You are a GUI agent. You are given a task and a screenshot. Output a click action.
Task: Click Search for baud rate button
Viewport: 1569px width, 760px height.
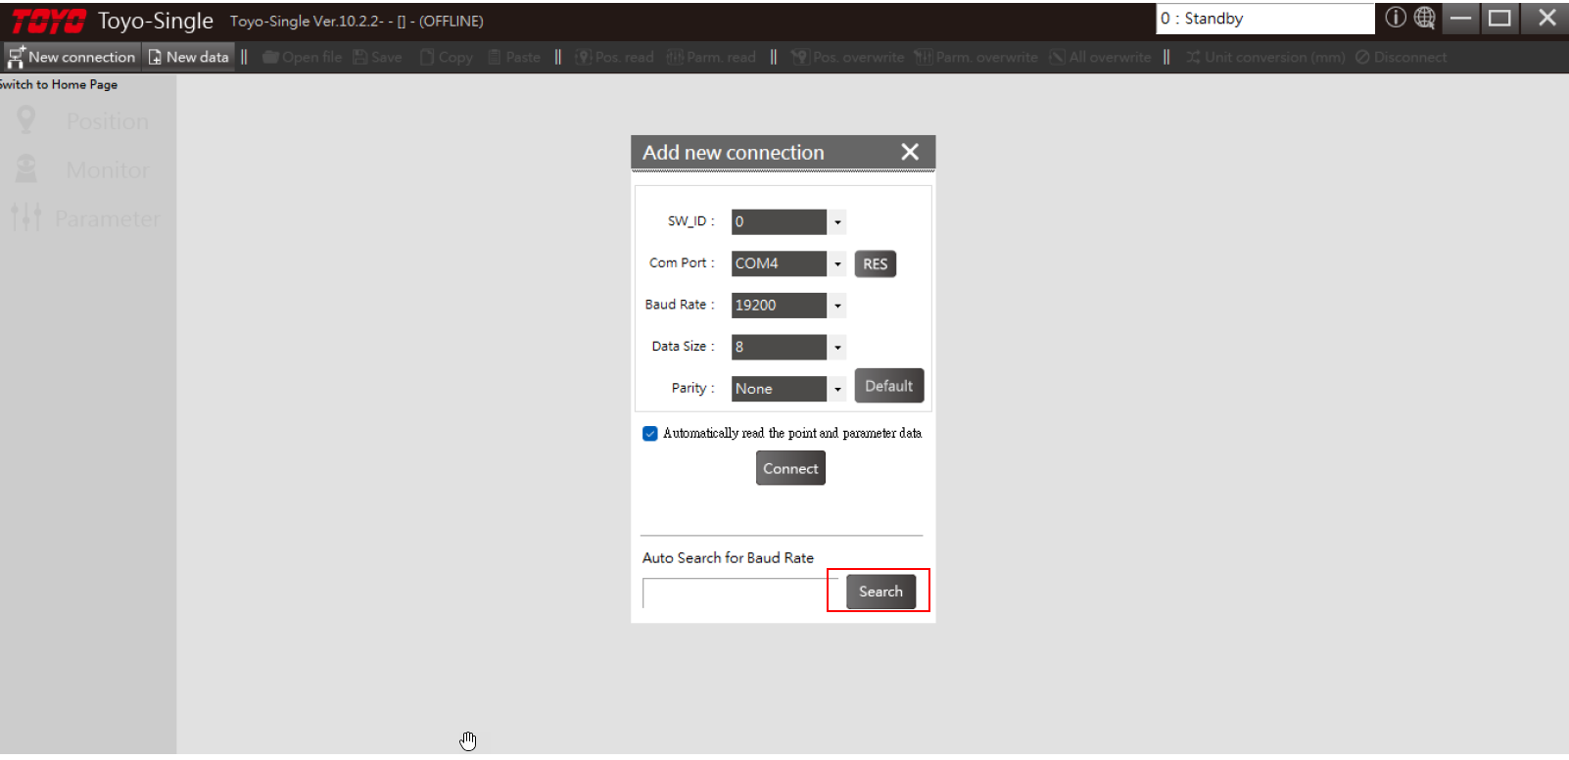[881, 592]
